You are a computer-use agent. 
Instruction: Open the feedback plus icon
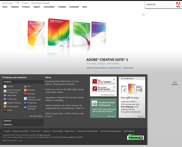pyautogui.click(x=175, y=83)
